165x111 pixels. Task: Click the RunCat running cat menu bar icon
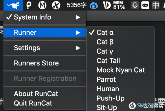click(13, 5)
